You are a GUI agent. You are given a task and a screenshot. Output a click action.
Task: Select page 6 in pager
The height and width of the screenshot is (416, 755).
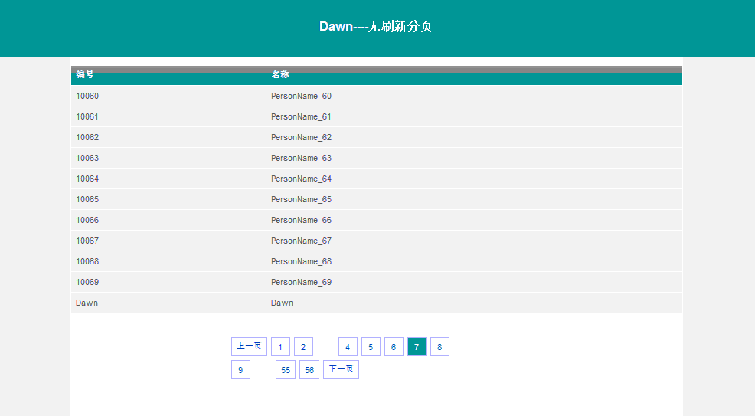coord(394,346)
